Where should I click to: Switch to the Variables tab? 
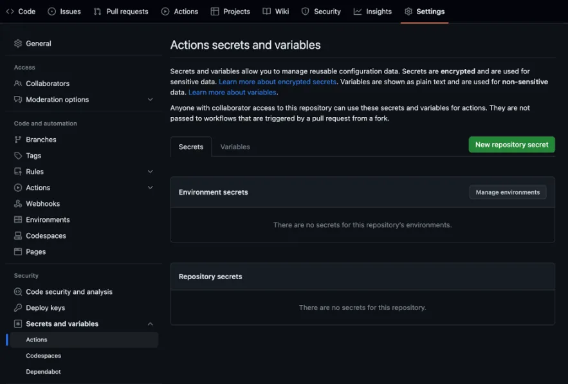point(235,147)
